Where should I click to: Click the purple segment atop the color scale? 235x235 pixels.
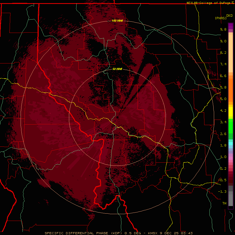pyautogui.click(x=231, y=26)
